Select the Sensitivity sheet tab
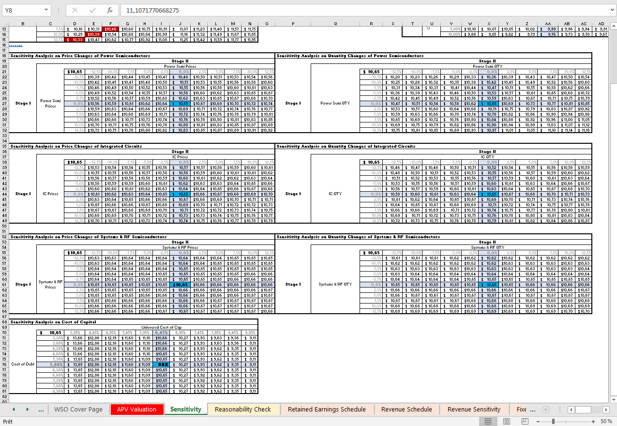The height and width of the screenshot is (426, 617). (x=186, y=409)
